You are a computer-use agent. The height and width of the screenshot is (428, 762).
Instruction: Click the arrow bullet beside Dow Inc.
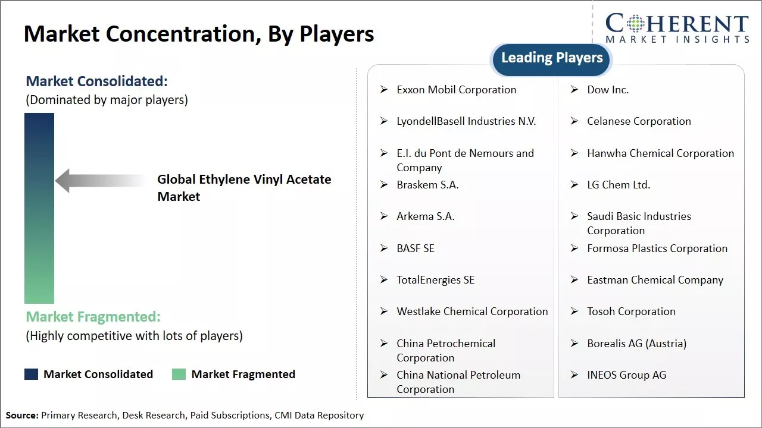coord(574,90)
